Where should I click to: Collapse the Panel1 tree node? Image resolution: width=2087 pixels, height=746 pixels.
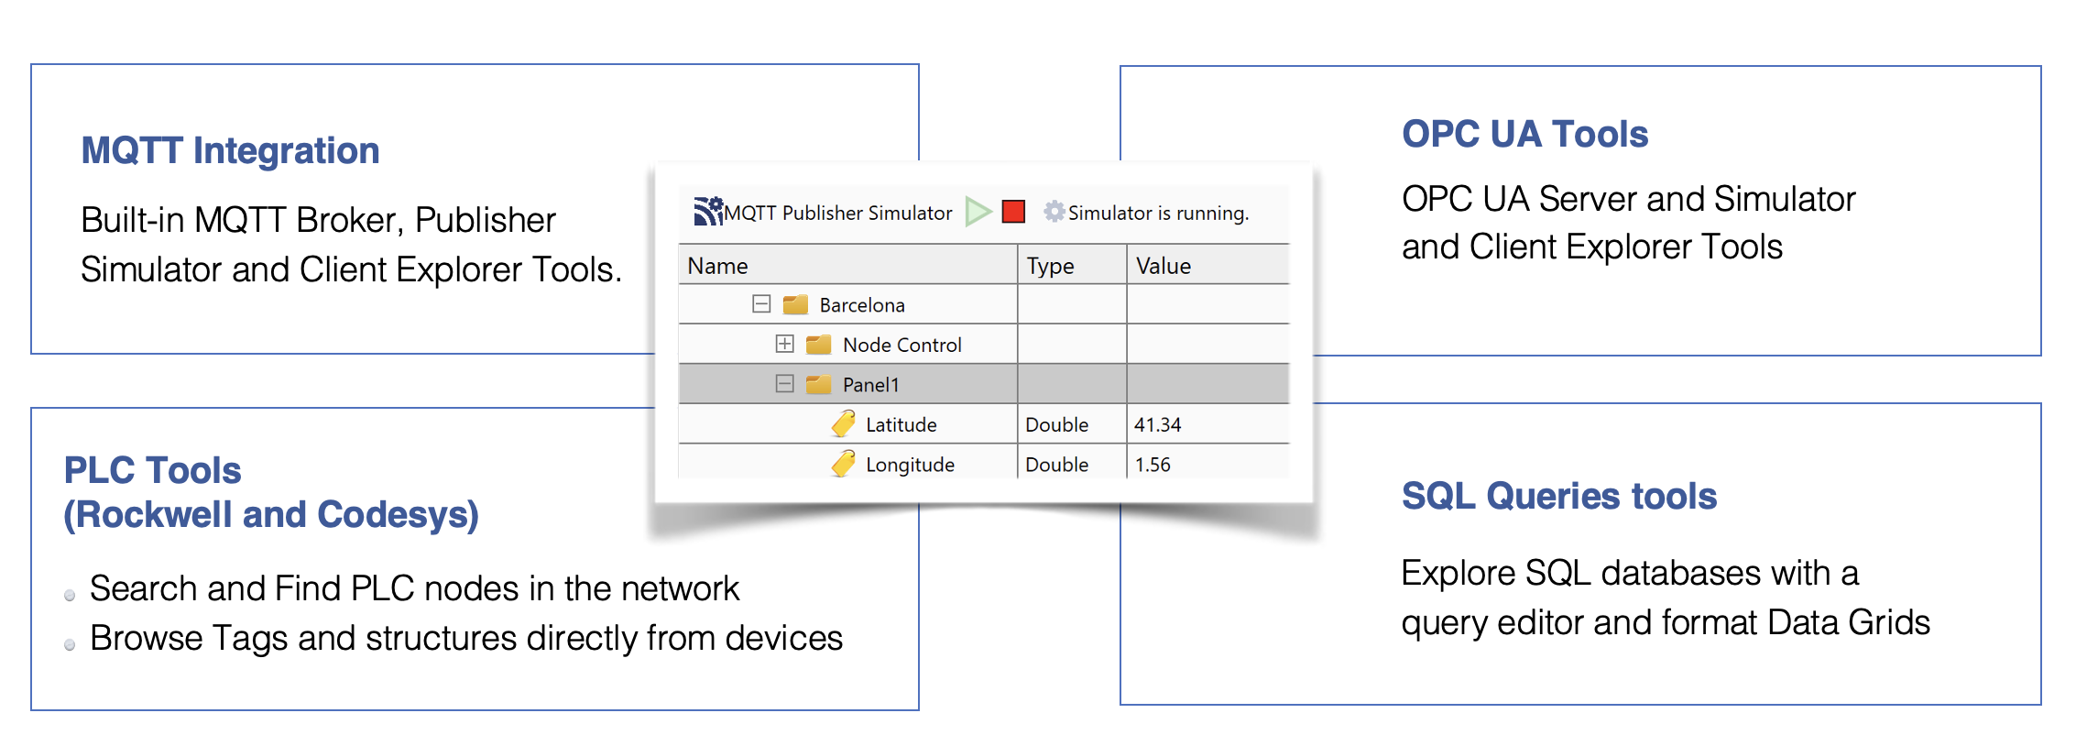point(784,384)
